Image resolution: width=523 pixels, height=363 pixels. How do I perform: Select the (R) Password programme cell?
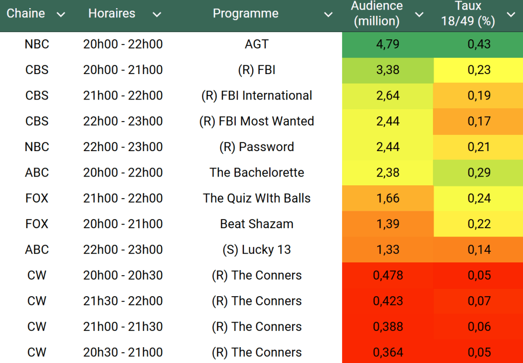[257, 147]
